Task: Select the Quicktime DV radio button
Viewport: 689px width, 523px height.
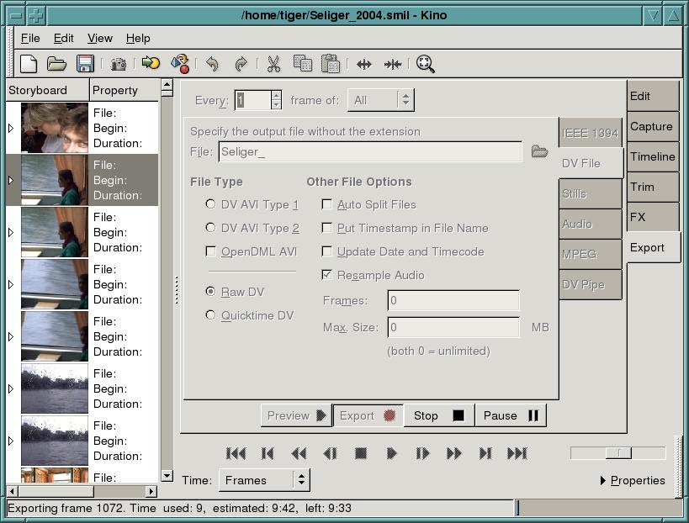Action: click(210, 315)
